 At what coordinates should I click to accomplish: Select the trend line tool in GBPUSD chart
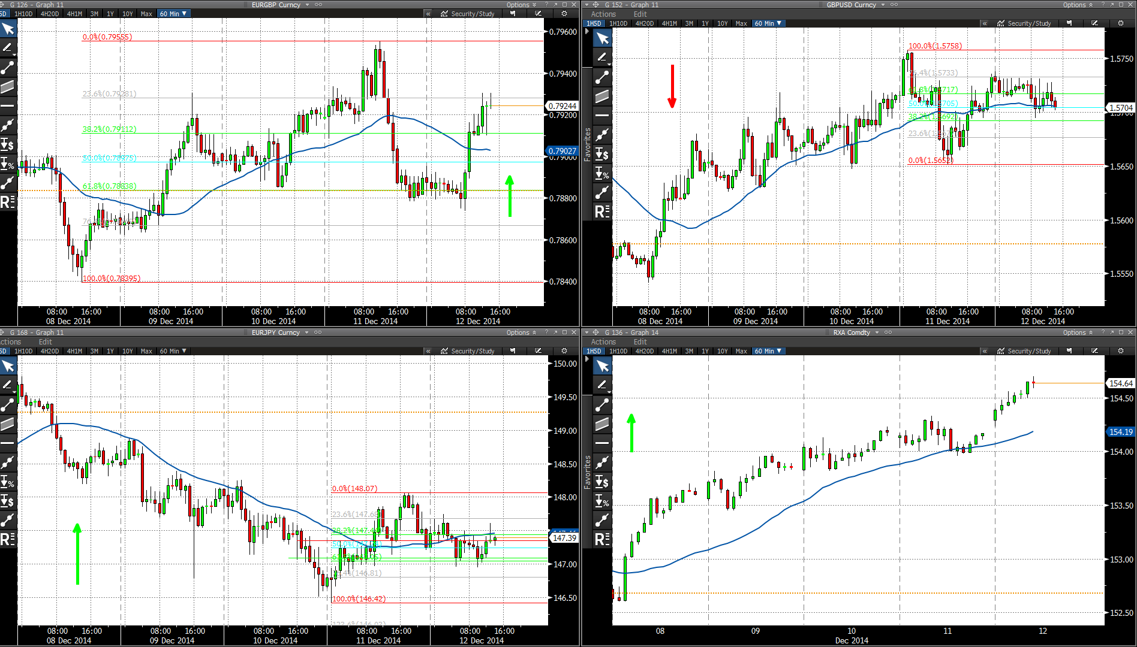click(x=602, y=77)
